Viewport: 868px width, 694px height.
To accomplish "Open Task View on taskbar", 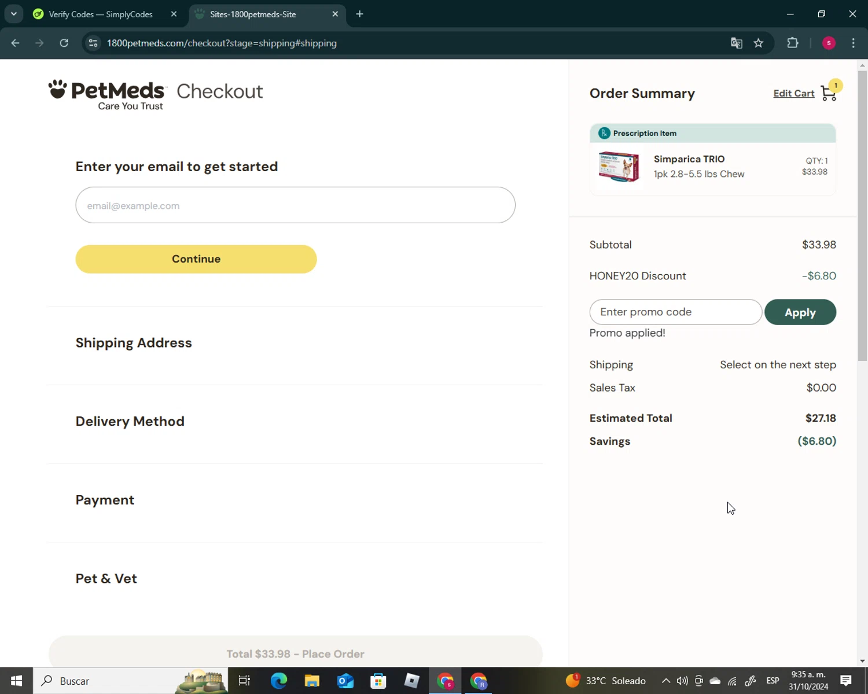I will [244, 681].
